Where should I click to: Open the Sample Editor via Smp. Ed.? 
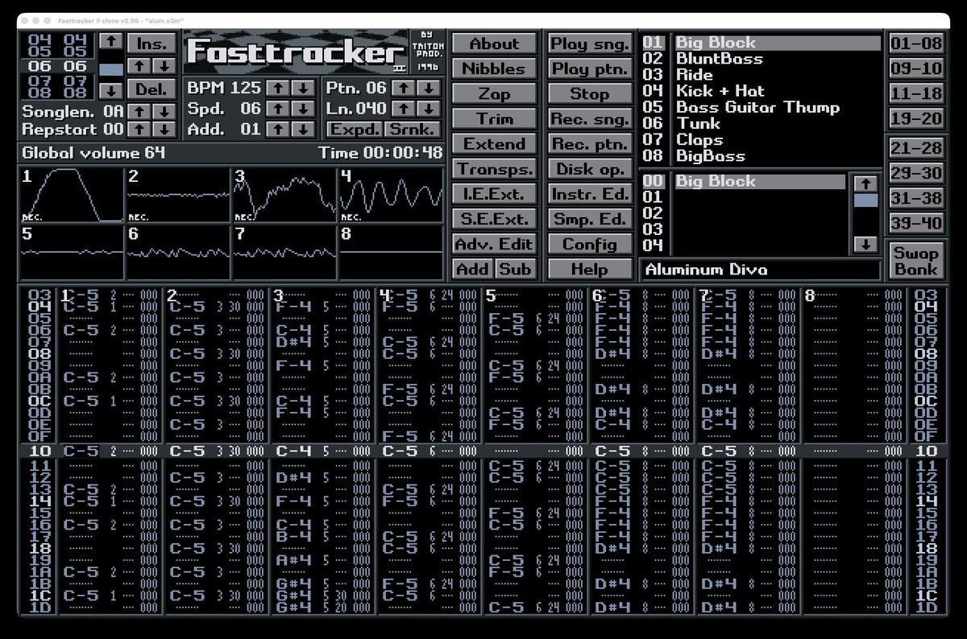pos(589,218)
